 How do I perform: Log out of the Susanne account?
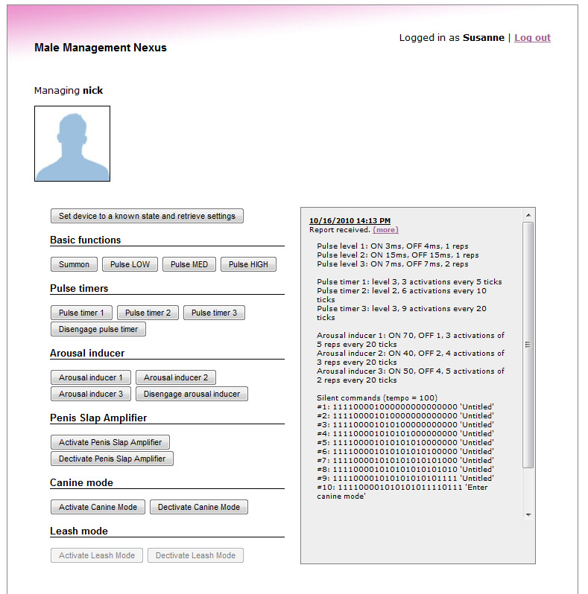tap(532, 38)
